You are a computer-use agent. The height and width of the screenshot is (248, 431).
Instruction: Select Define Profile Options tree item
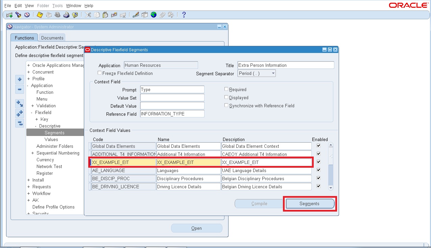point(53,207)
